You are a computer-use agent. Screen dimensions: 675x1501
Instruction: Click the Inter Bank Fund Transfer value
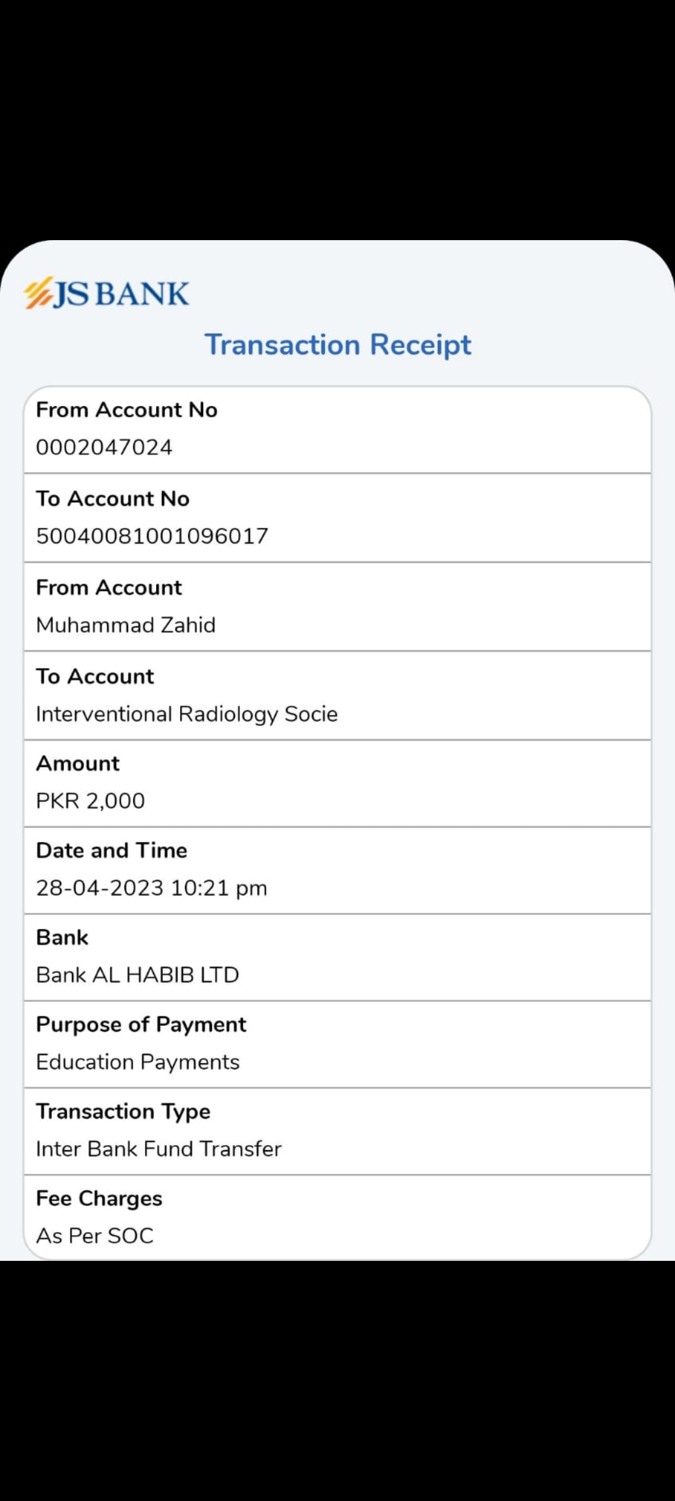click(159, 1148)
